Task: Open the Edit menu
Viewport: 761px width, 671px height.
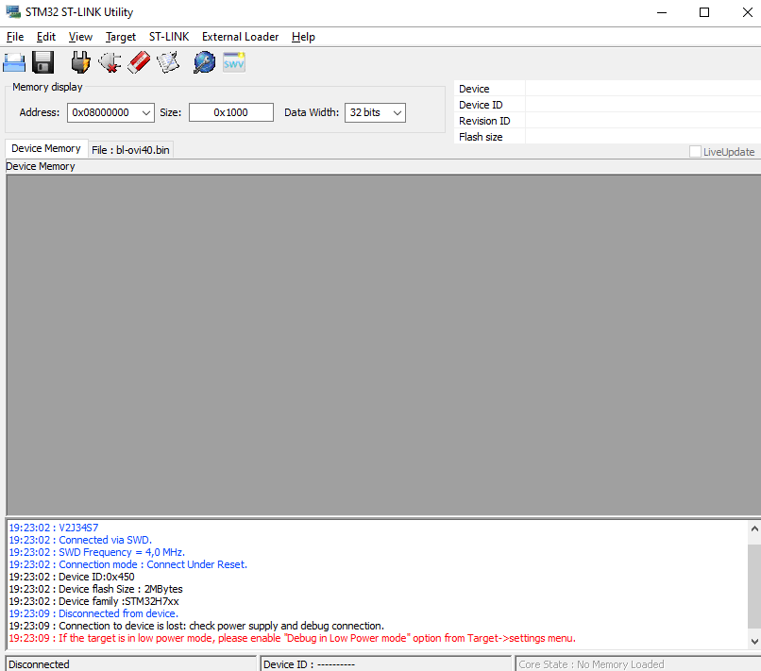Action: (x=46, y=37)
